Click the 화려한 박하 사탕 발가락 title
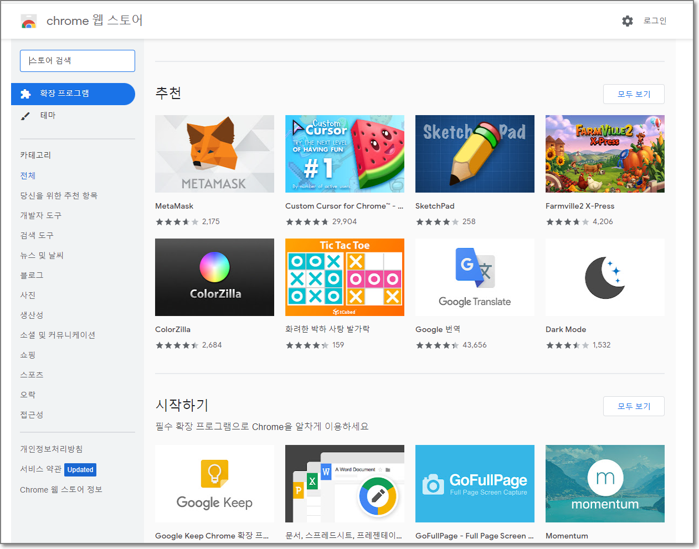This screenshot has width=699, height=549. tap(327, 329)
